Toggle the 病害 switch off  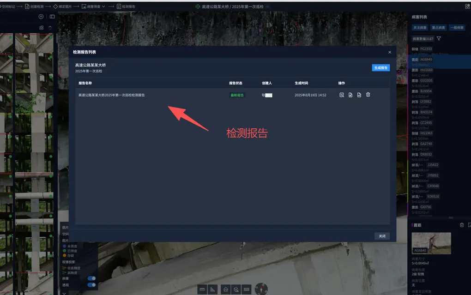91,278
